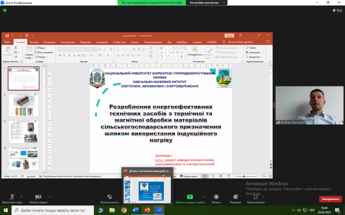Start camera with Начать видео button

pyautogui.click(x=38, y=198)
